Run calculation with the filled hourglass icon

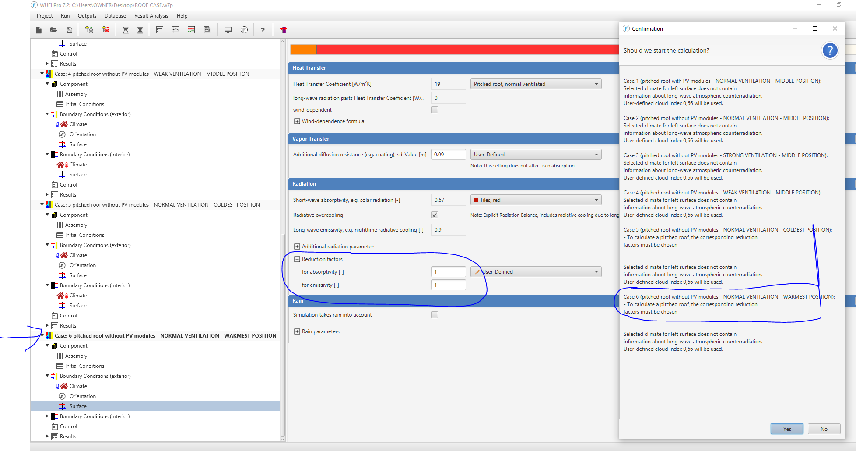(140, 30)
